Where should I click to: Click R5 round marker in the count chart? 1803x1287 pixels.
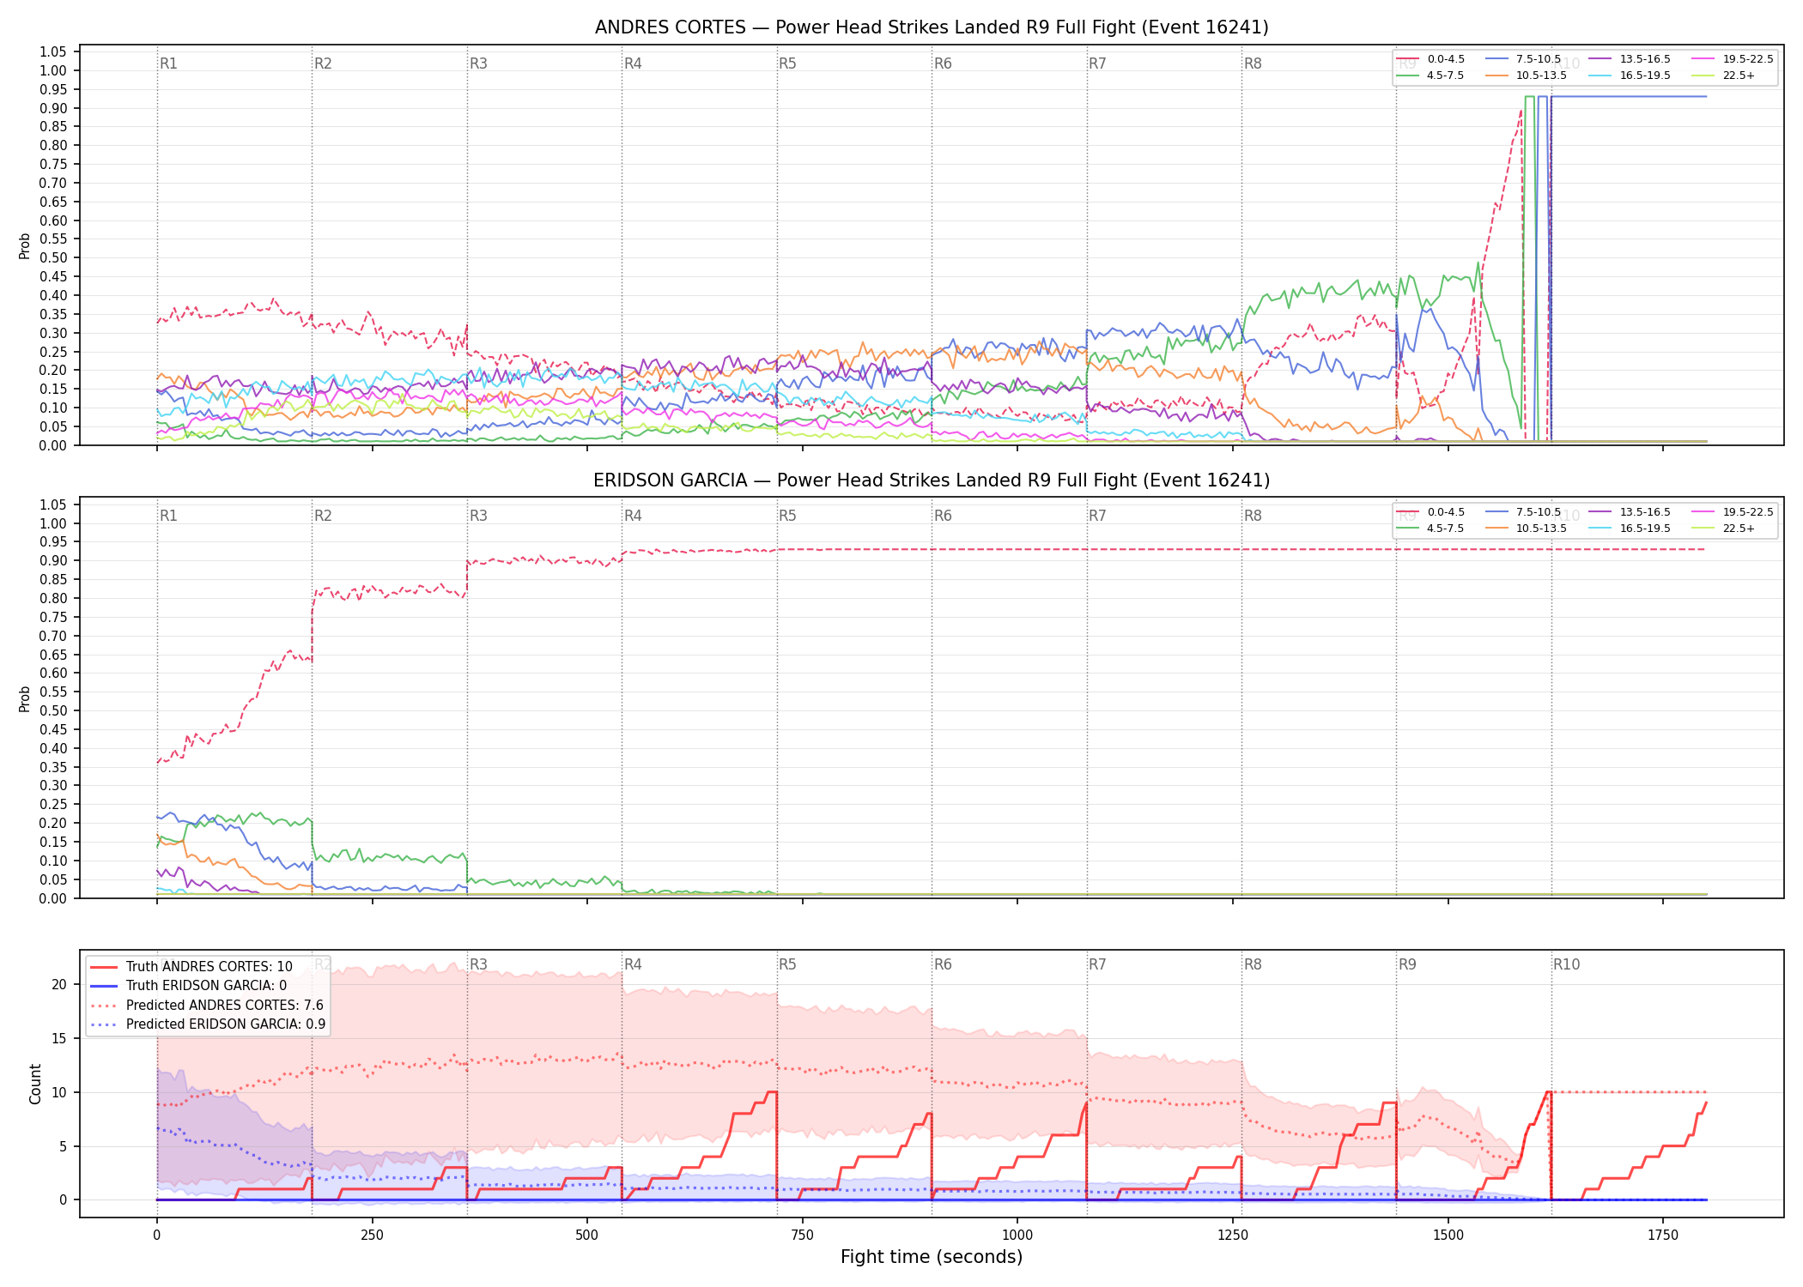(x=787, y=964)
